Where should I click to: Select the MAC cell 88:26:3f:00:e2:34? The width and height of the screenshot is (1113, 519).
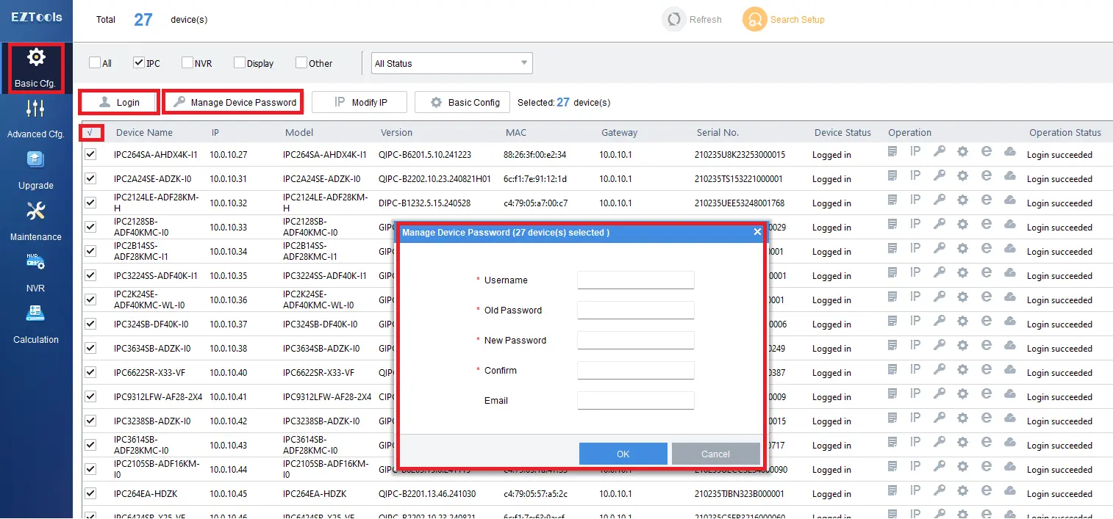(535, 155)
